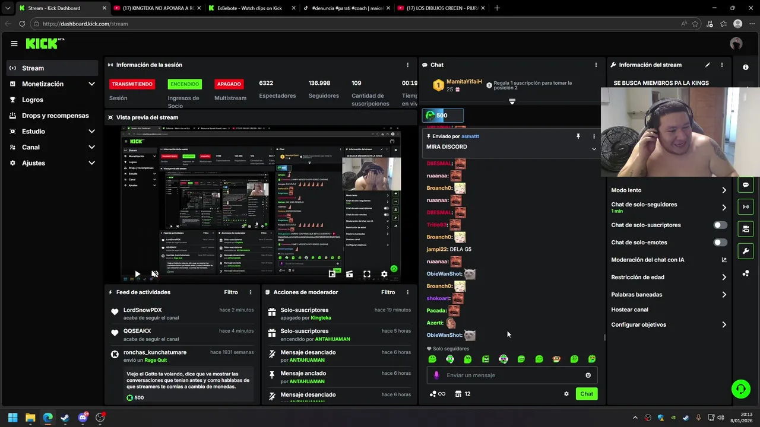Open Filtro in Feed de actividades

[x=231, y=292]
